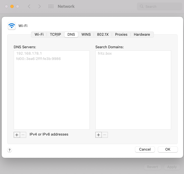This screenshot has height=174, width=184.
Task: Select DNS server 192.168.178.1 entry
Action: (x=29, y=53)
